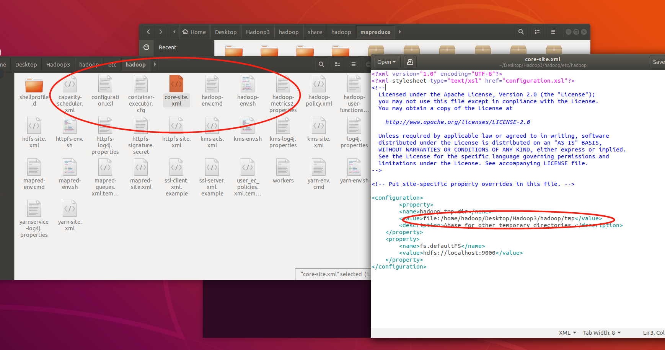
Task: Follow the Apache License 2.0 hyperlink
Action: click(457, 122)
